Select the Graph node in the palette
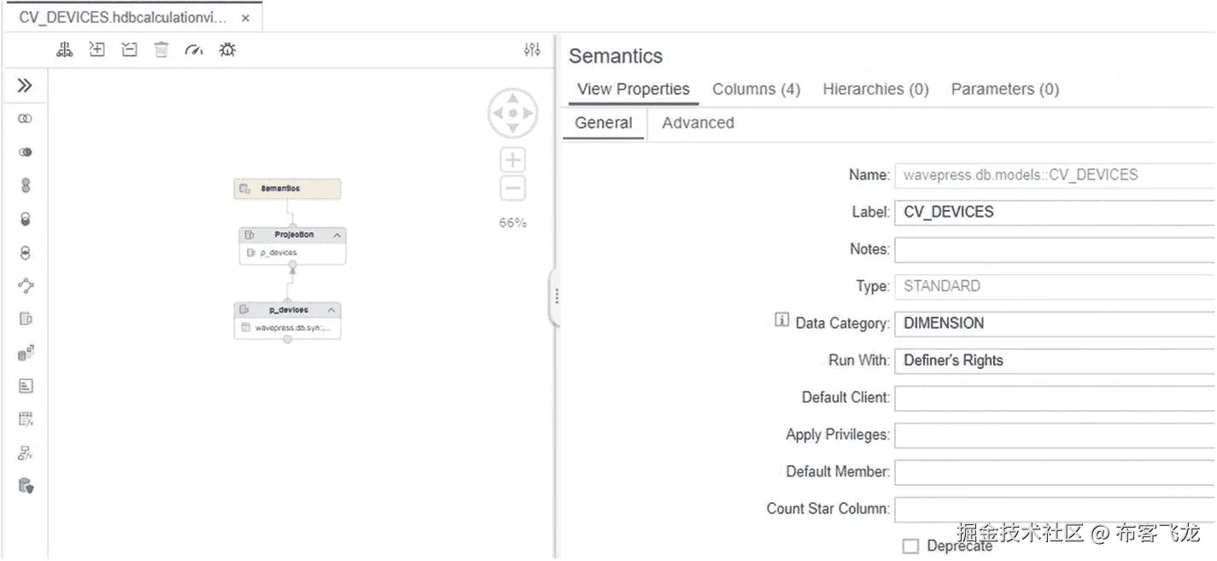1217x561 pixels. click(26, 286)
